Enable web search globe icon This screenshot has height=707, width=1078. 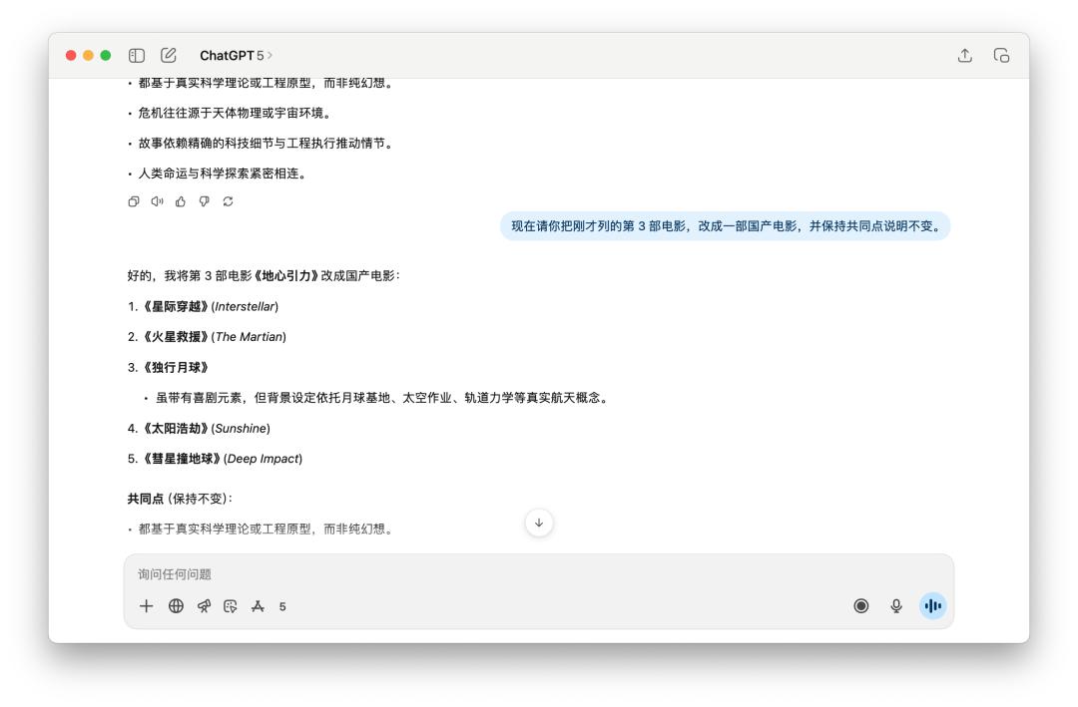176,606
